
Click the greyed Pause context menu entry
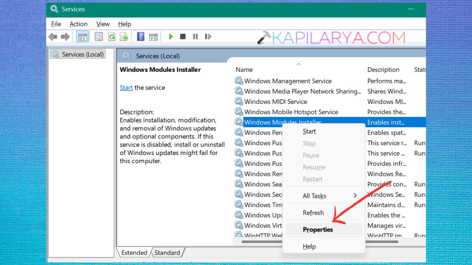click(324, 155)
